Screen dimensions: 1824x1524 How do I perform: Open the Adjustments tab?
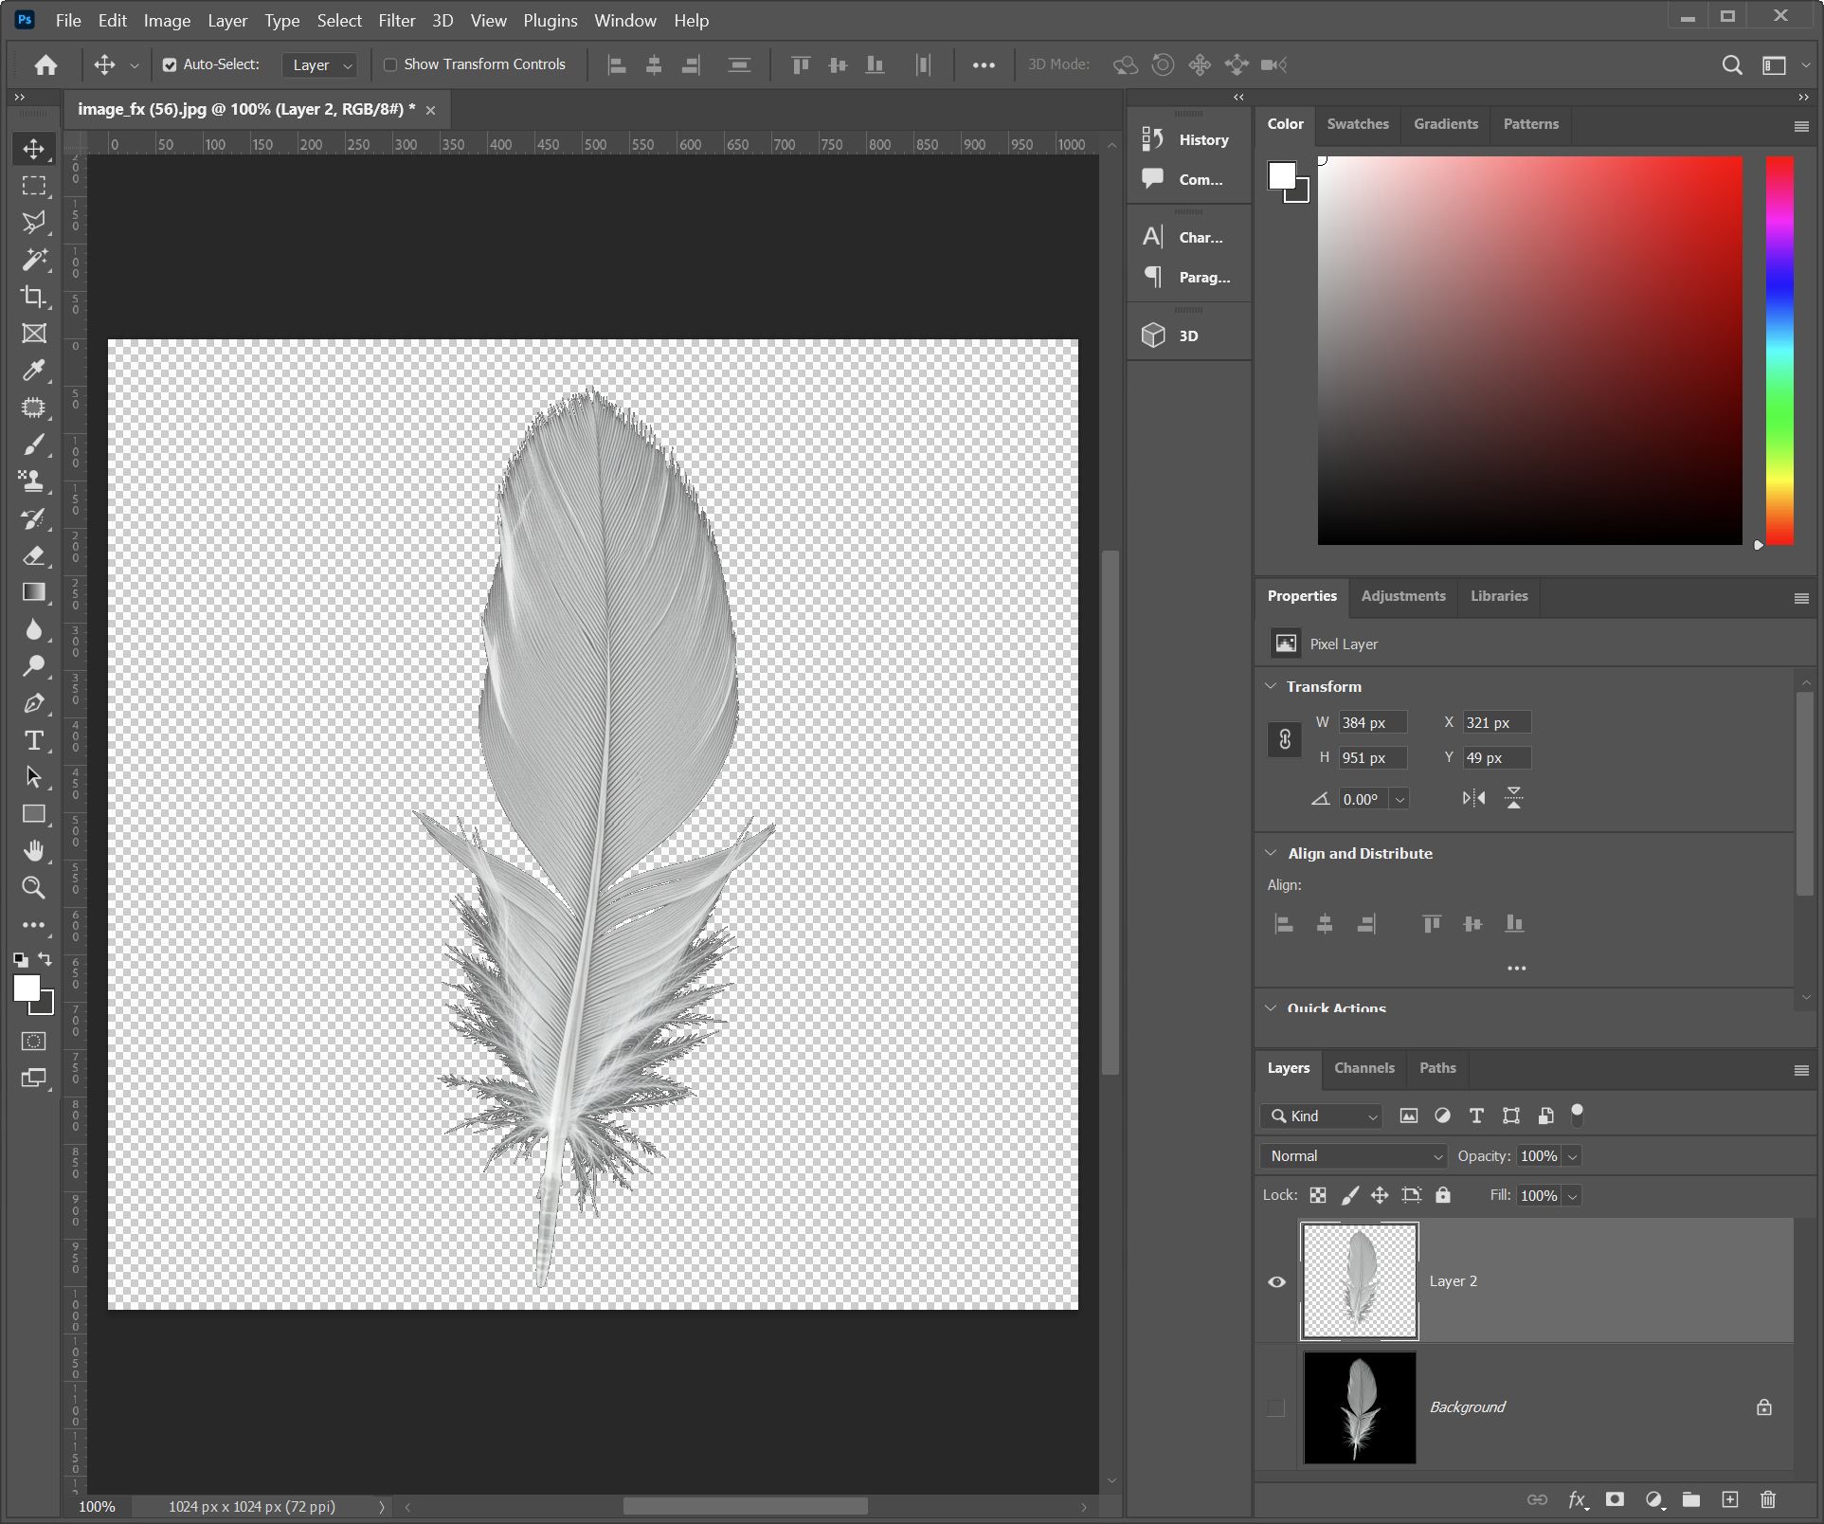coord(1402,596)
